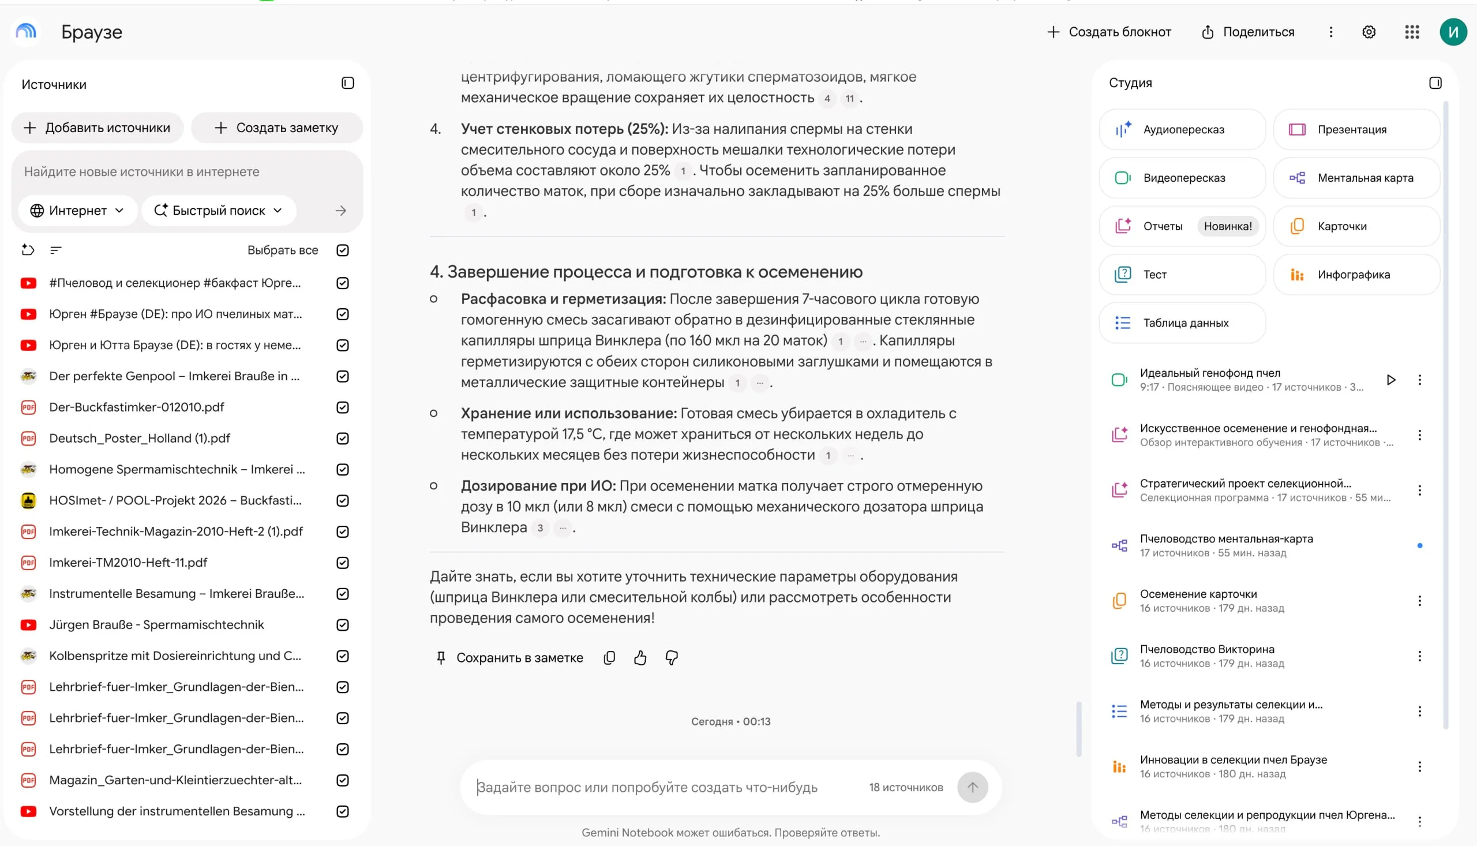Screen dimensions: 1477x846
Task: Click Сохранить в заметке
Action: click(x=509, y=657)
